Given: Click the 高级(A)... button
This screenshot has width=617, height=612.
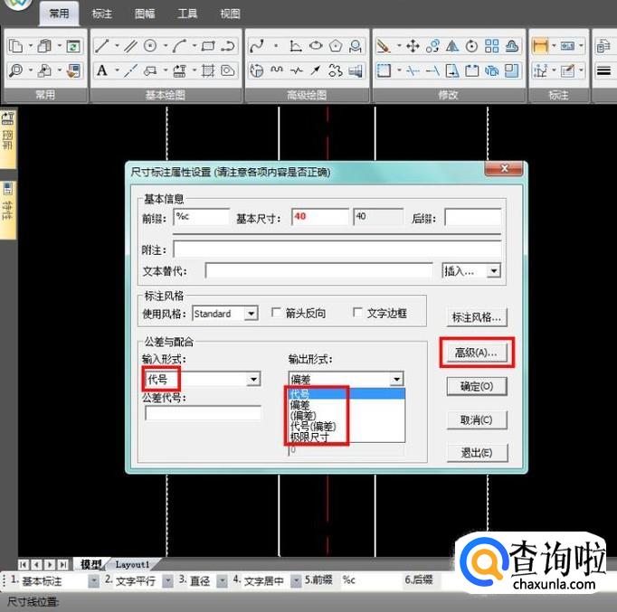Looking at the screenshot, I should [x=476, y=353].
